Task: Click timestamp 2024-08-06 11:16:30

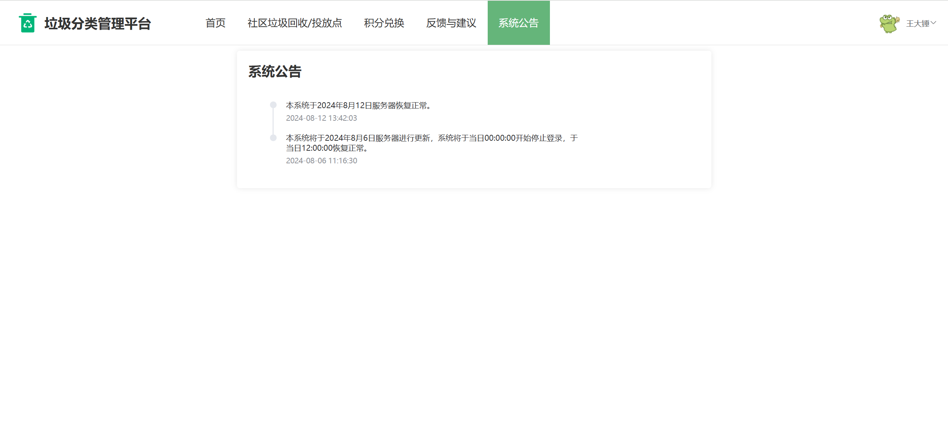Action: tap(321, 161)
